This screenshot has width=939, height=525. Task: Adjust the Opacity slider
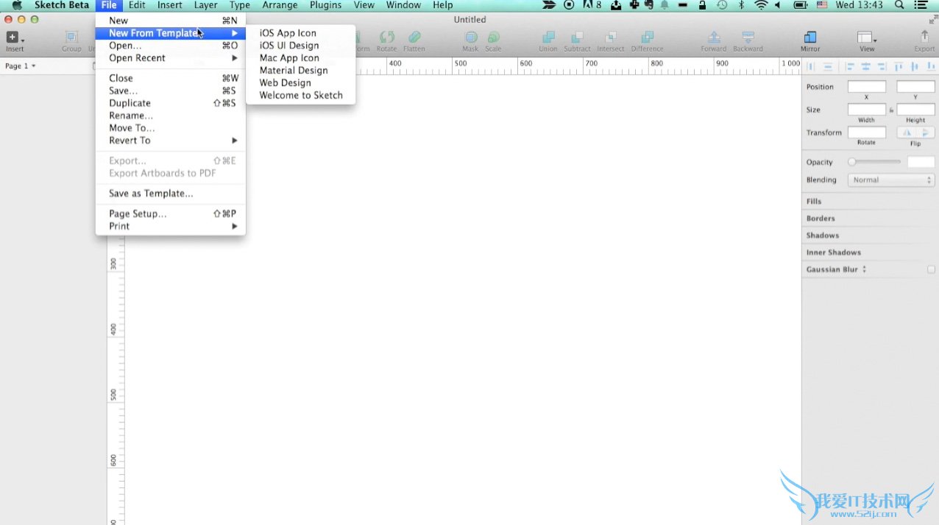click(874, 162)
